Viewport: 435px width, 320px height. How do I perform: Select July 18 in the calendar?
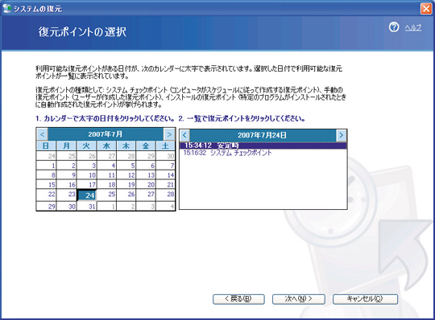click(107, 184)
